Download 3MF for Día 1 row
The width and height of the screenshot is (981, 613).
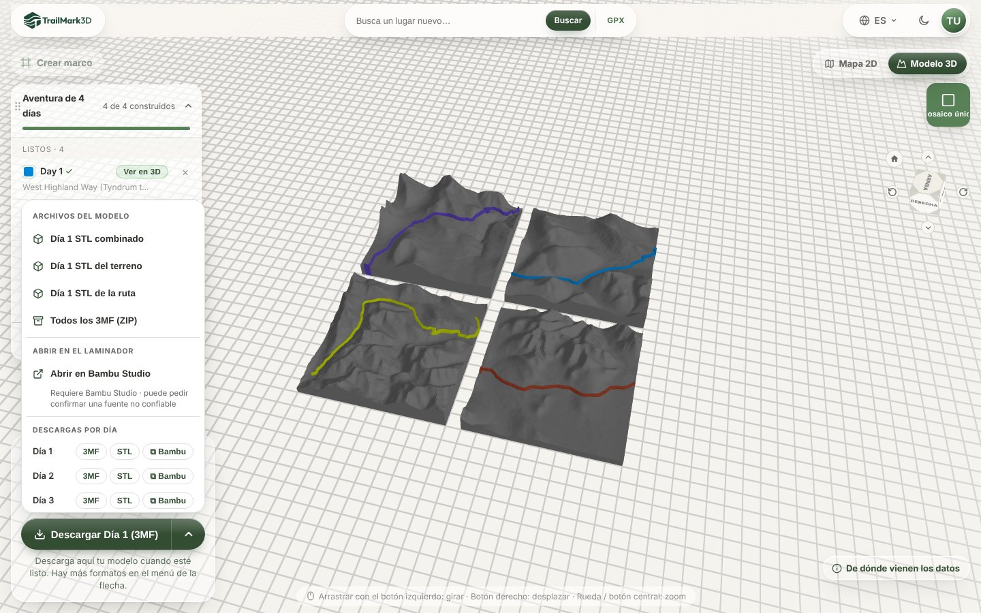pyautogui.click(x=91, y=452)
